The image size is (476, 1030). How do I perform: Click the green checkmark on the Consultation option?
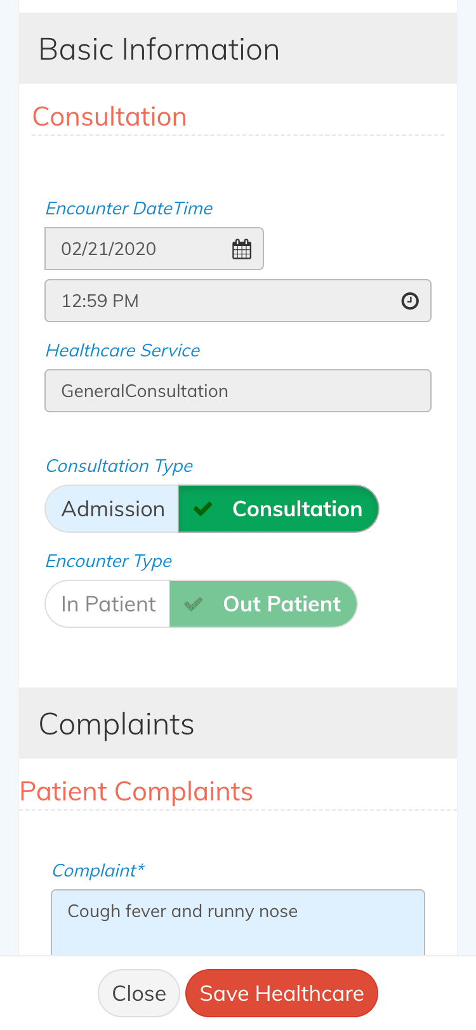tap(202, 509)
